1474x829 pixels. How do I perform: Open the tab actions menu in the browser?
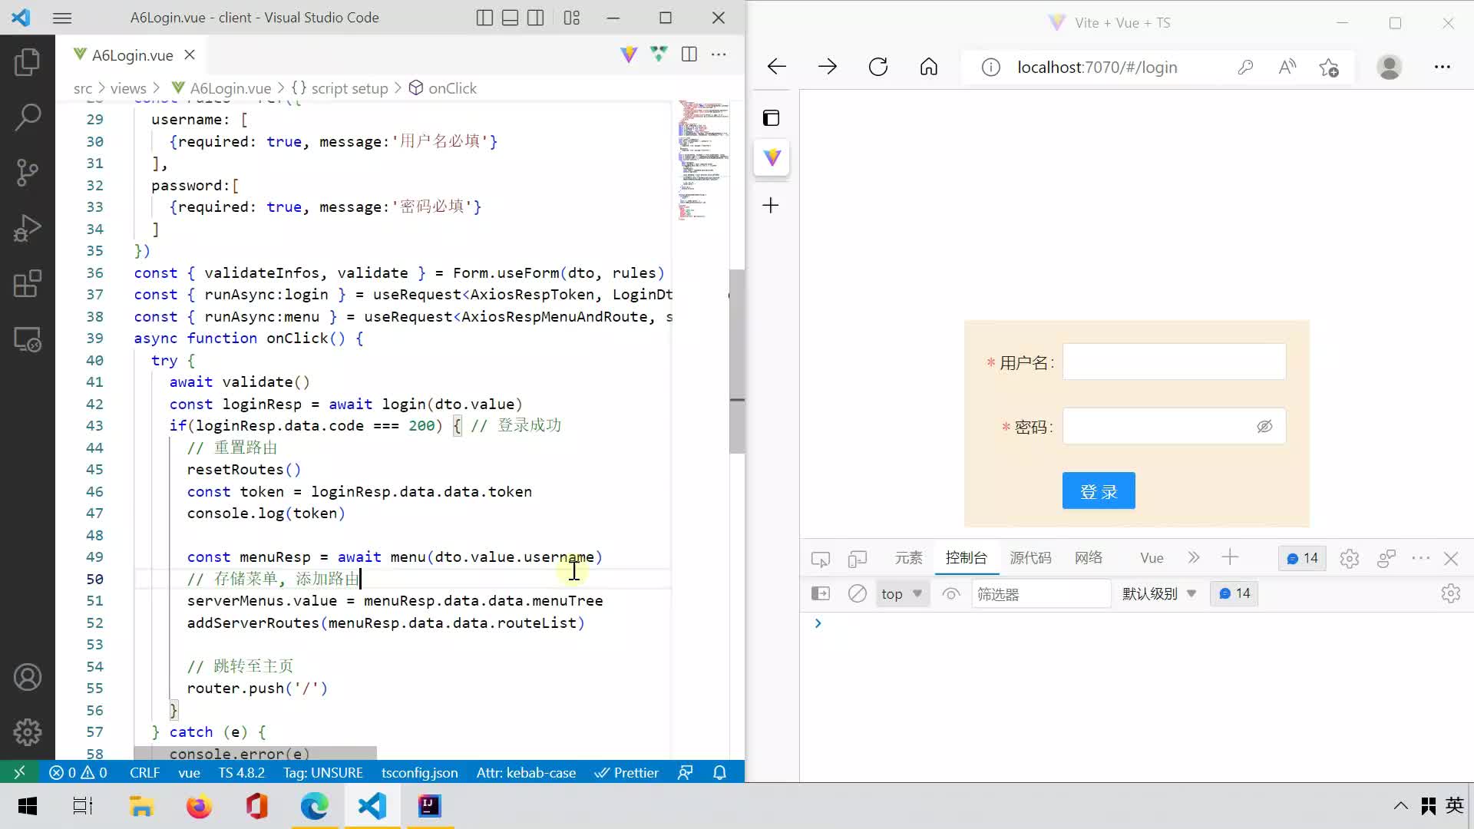(x=771, y=117)
